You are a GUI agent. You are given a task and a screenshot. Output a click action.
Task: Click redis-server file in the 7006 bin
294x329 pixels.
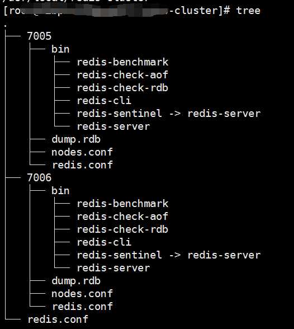tap(113, 268)
